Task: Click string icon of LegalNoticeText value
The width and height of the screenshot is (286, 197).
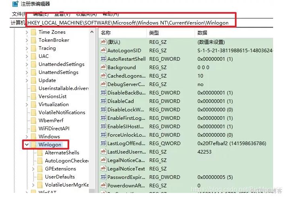Action: click(x=103, y=168)
